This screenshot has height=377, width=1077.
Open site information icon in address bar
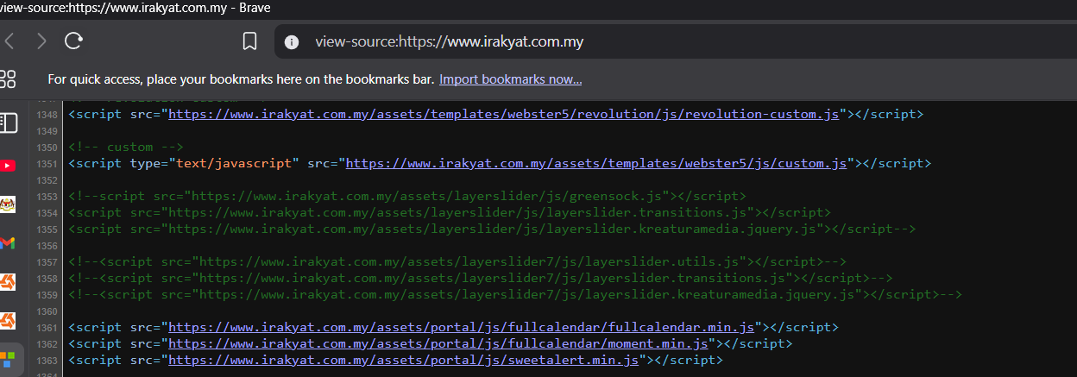pos(292,41)
